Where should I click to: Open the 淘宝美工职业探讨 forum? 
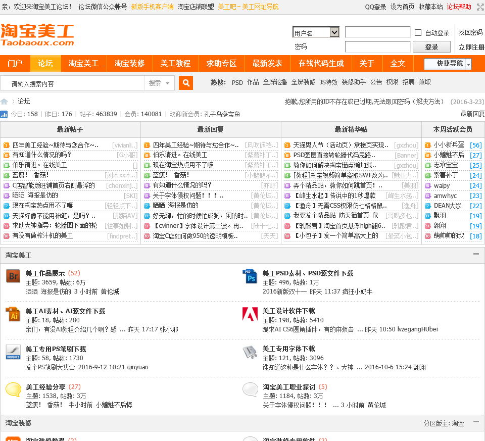point(289,387)
